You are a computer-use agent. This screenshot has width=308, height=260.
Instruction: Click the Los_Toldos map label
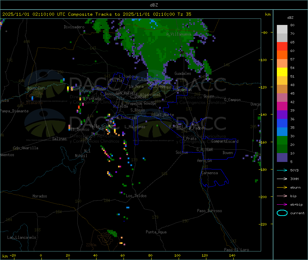[x=136, y=196]
